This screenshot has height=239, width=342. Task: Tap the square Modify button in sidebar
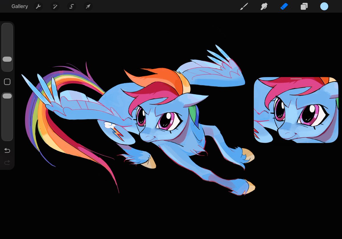(x=7, y=82)
